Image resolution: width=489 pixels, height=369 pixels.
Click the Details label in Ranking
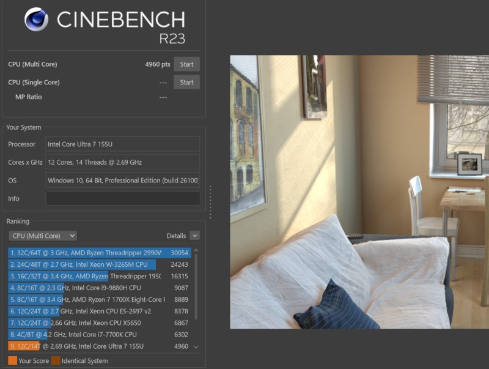coord(176,236)
